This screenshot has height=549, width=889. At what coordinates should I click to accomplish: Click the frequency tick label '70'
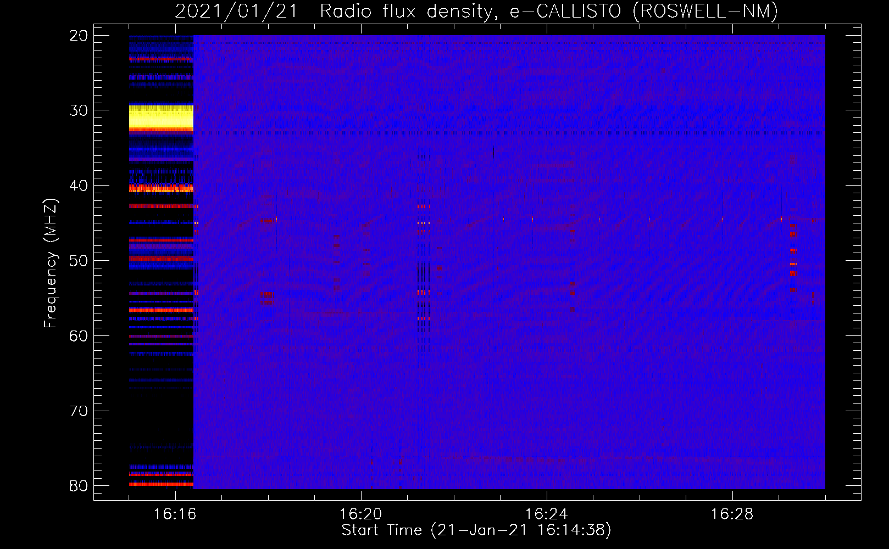pos(79,411)
